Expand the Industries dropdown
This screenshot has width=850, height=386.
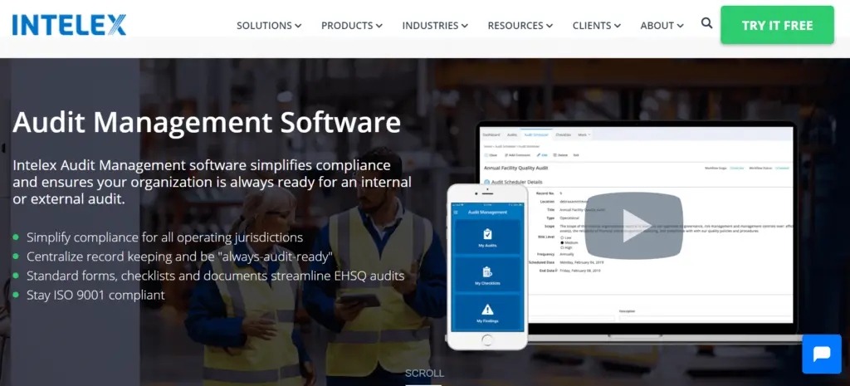click(435, 26)
